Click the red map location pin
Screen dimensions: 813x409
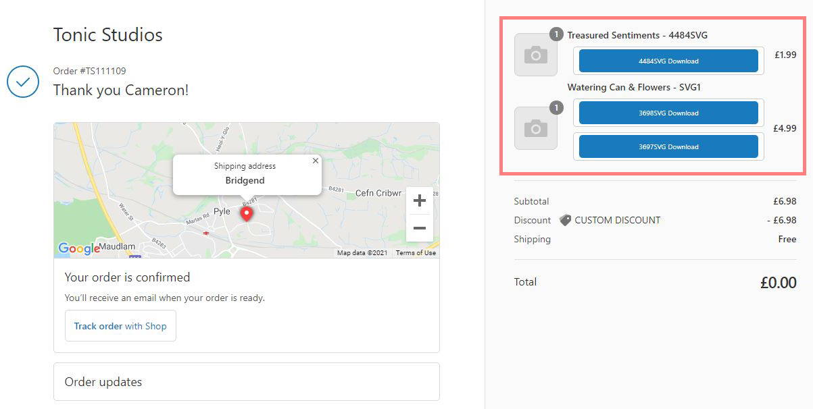tap(247, 213)
